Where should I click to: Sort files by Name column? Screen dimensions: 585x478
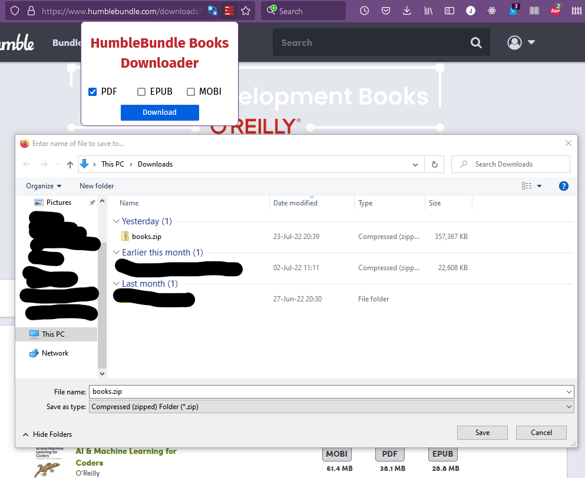(129, 203)
